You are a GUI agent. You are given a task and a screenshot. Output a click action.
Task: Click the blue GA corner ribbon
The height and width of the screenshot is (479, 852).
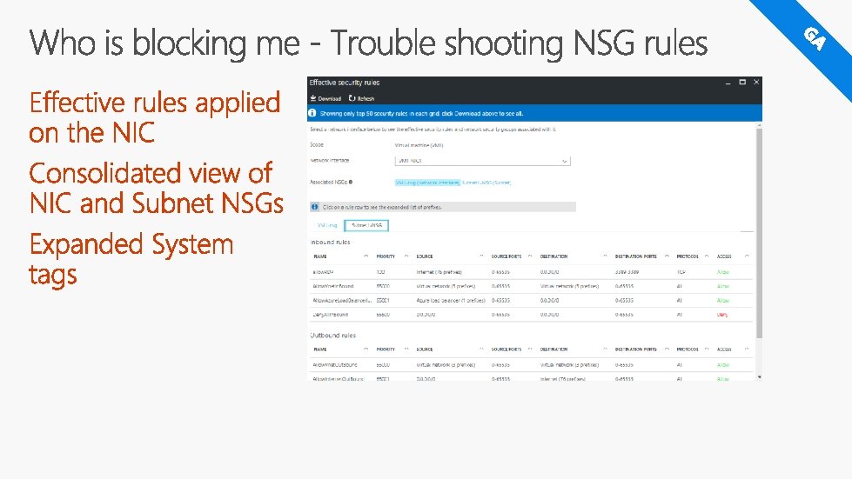(x=814, y=38)
